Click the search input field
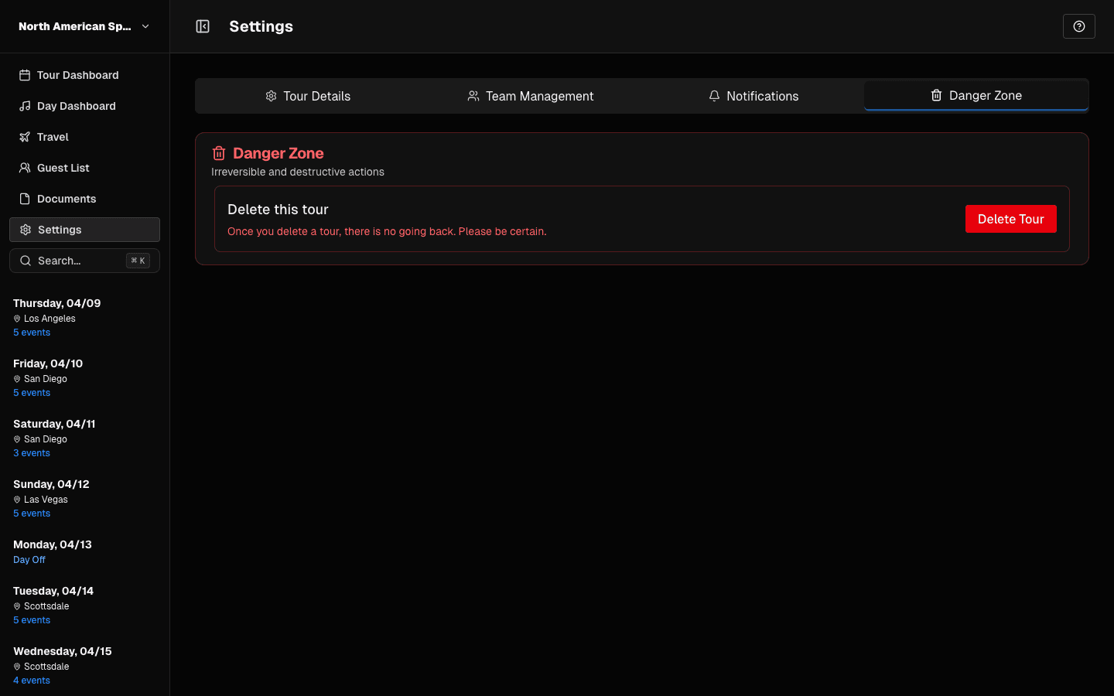The height and width of the screenshot is (696, 1114). coord(77,261)
